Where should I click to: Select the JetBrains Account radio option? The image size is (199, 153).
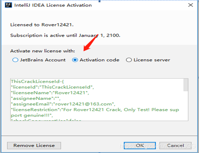[39, 60]
